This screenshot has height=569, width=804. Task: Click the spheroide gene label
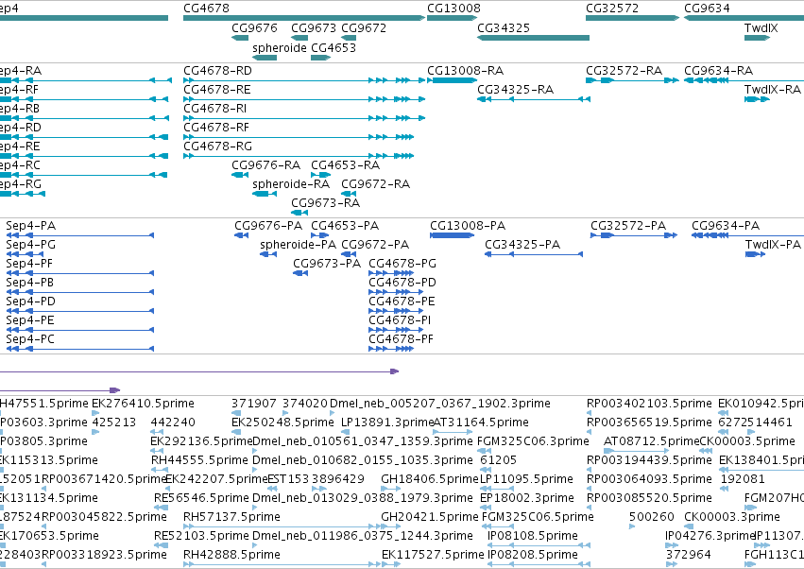coord(280,48)
